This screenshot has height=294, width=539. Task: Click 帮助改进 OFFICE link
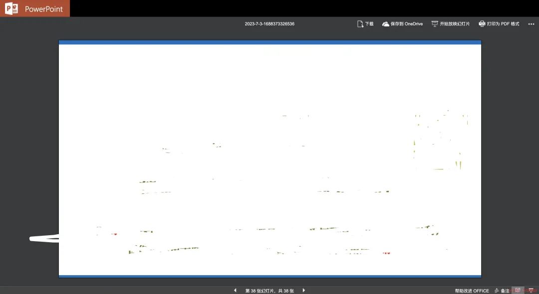[472, 291]
